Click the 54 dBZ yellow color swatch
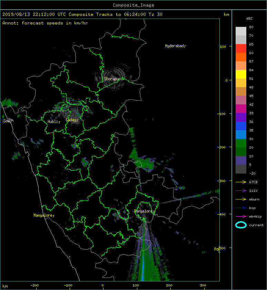 (x=241, y=74)
